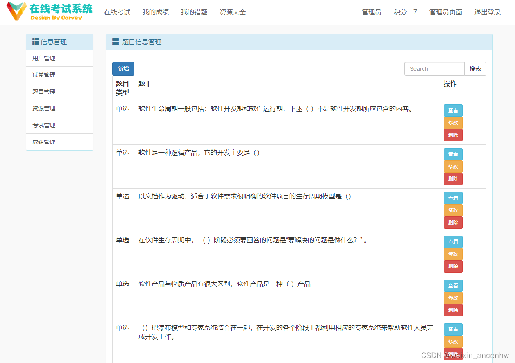
Task: Switch to 我的成绩 in the top navigation
Action: tap(155, 12)
